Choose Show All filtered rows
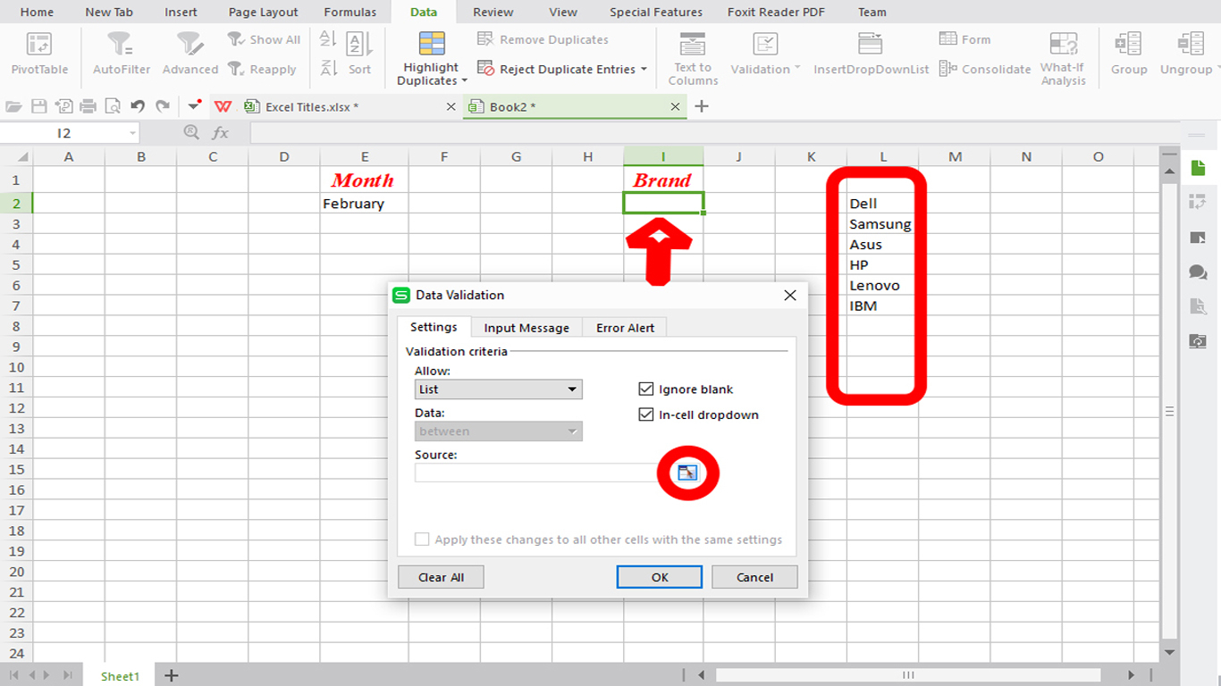This screenshot has width=1221, height=686. [x=264, y=39]
